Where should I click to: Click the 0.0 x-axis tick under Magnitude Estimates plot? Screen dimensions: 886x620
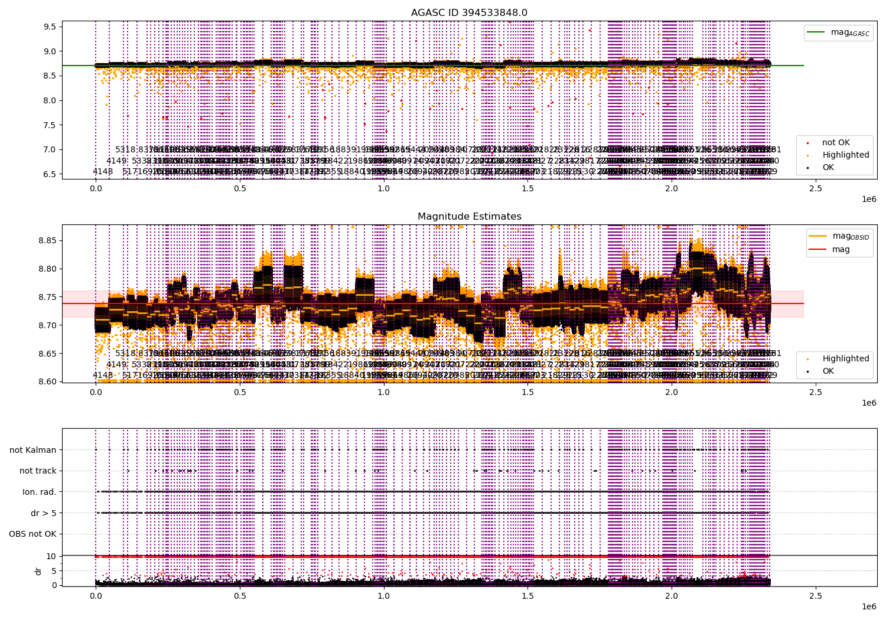point(96,392)
